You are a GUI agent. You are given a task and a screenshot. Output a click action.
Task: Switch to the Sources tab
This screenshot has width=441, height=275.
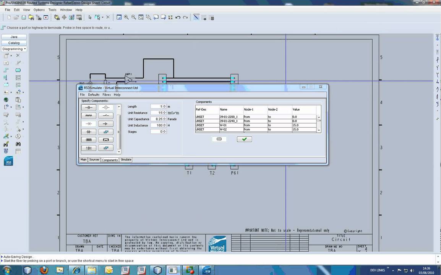[x=94, y=160]
